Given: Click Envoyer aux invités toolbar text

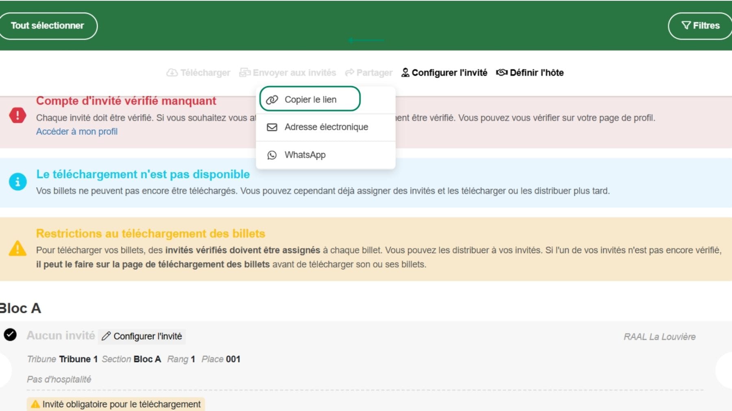Looking at the screenshot, I should pos(294,73).
